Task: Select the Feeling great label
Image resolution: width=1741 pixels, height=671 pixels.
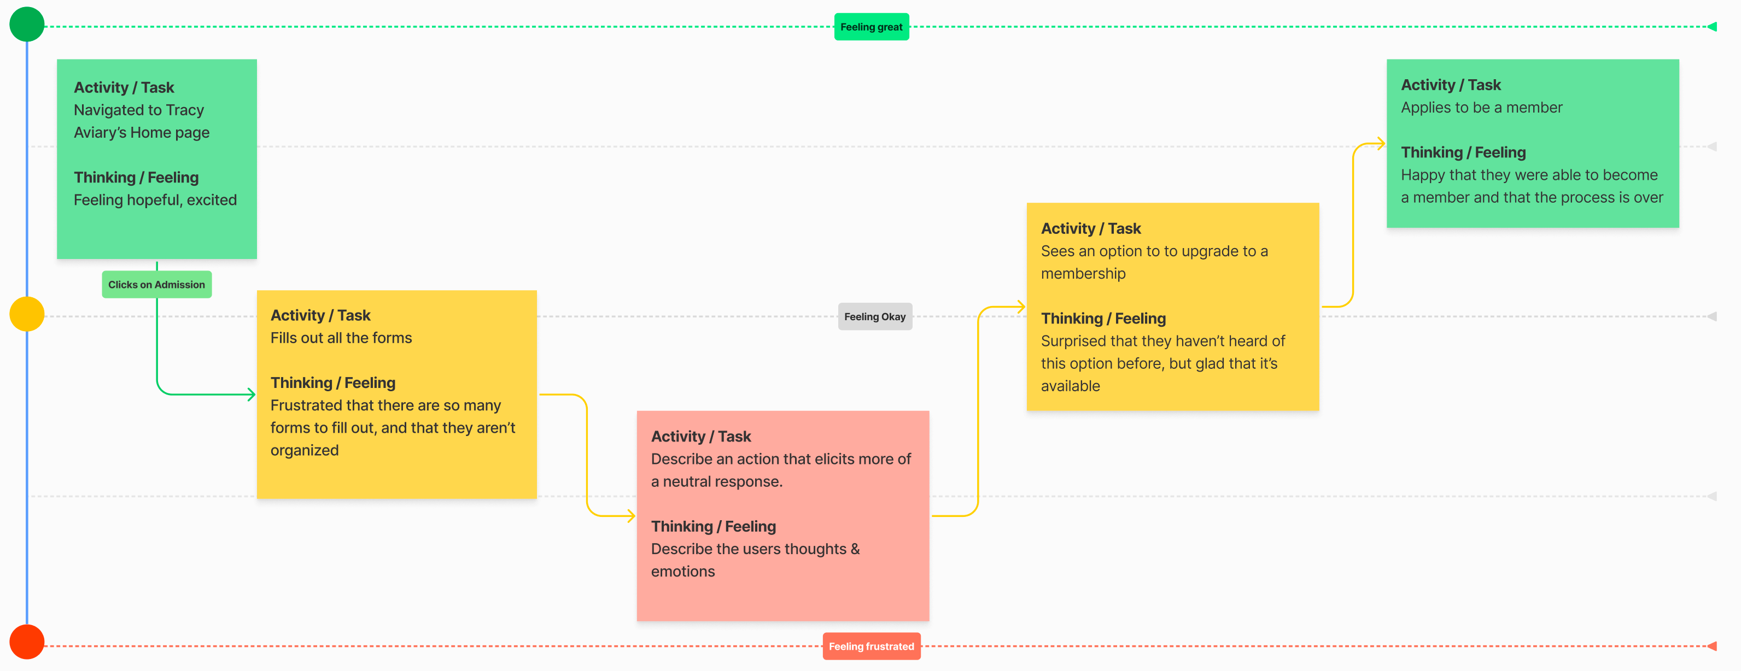Action: [x=871, y=27]
